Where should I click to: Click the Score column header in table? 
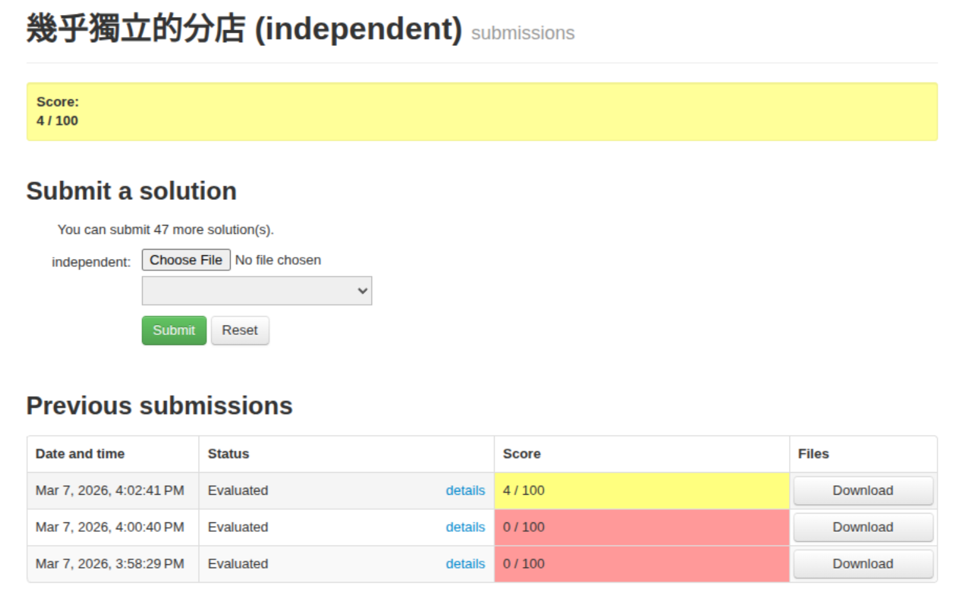[x=521, y=454]
